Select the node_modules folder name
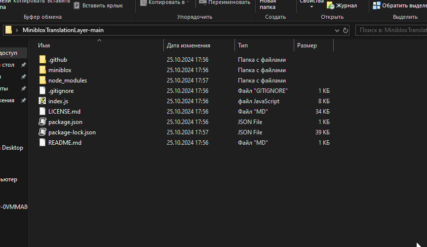The image size is (427, 247). pyautogui.click(x=68, y=81)
